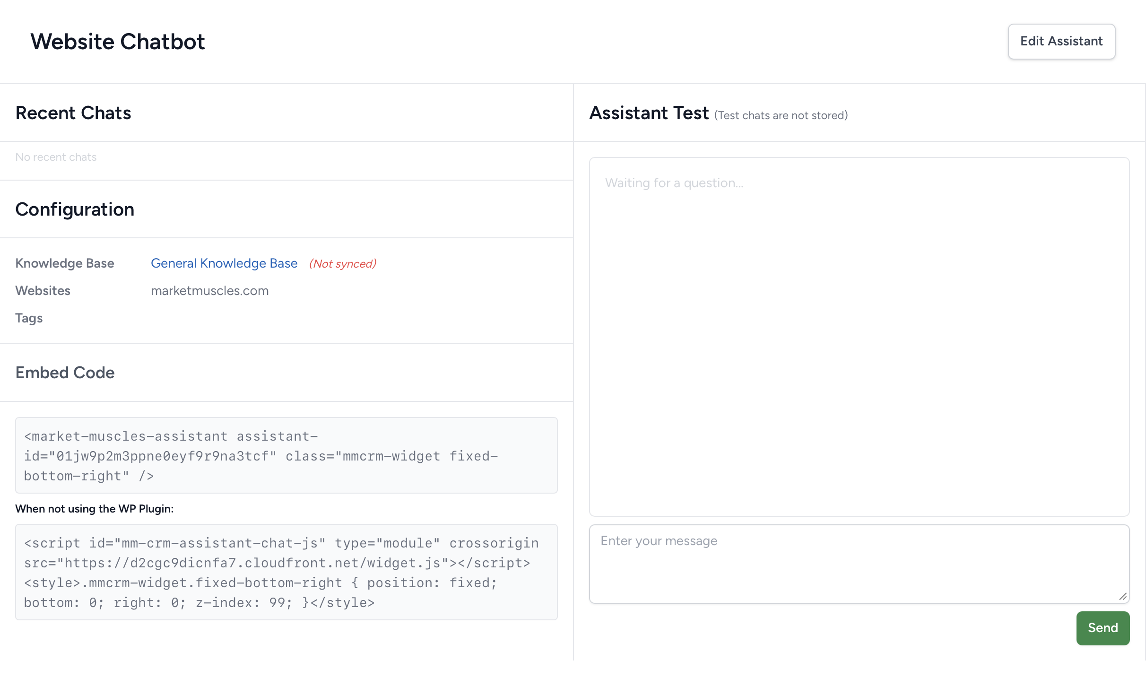
Task: Click the marketmuscles.com website value
Action: 209,291
